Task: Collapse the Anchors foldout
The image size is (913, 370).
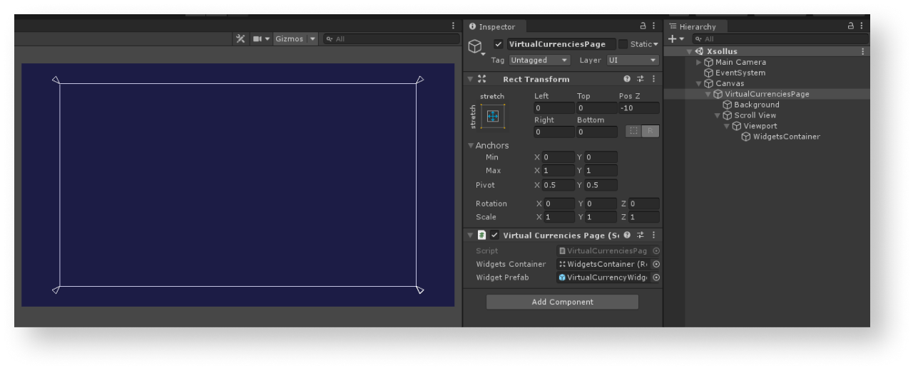Action: (x=471, y=145)
